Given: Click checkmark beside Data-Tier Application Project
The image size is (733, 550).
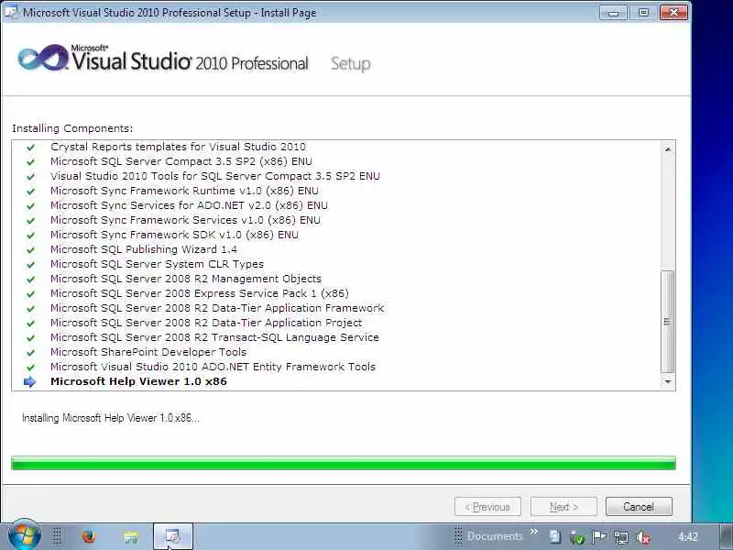Looking at the screenshot, I should pyautogui.click(x=30, y=324).
